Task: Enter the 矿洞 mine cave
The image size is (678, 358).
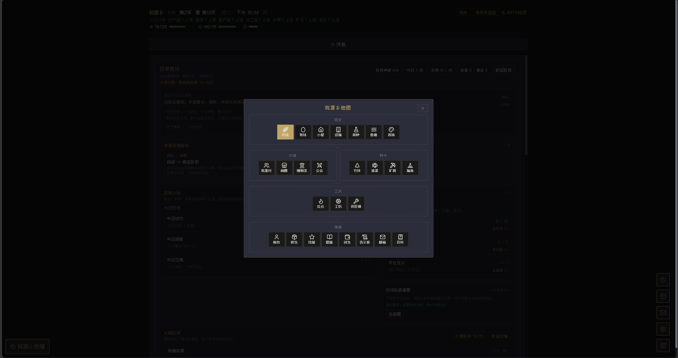Action: coord(392,168)
